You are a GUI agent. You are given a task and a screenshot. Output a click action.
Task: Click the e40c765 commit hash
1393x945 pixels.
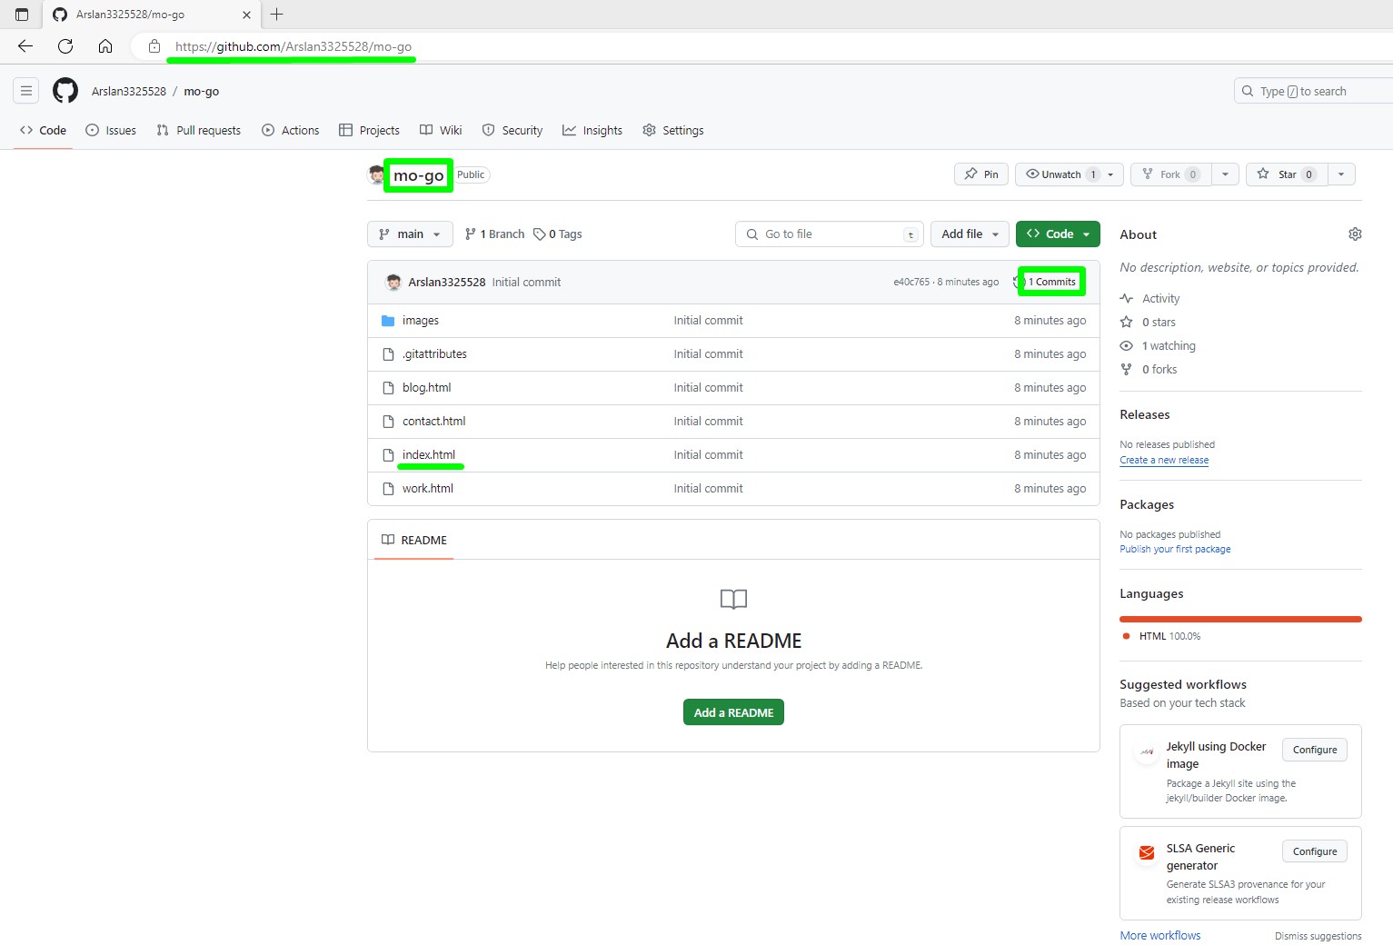(911, 283)
